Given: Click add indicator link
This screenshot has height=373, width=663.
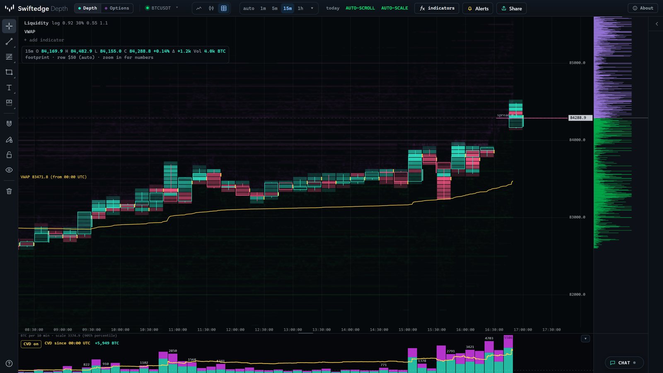Looking at the screenshot, I should pos(44,40).
